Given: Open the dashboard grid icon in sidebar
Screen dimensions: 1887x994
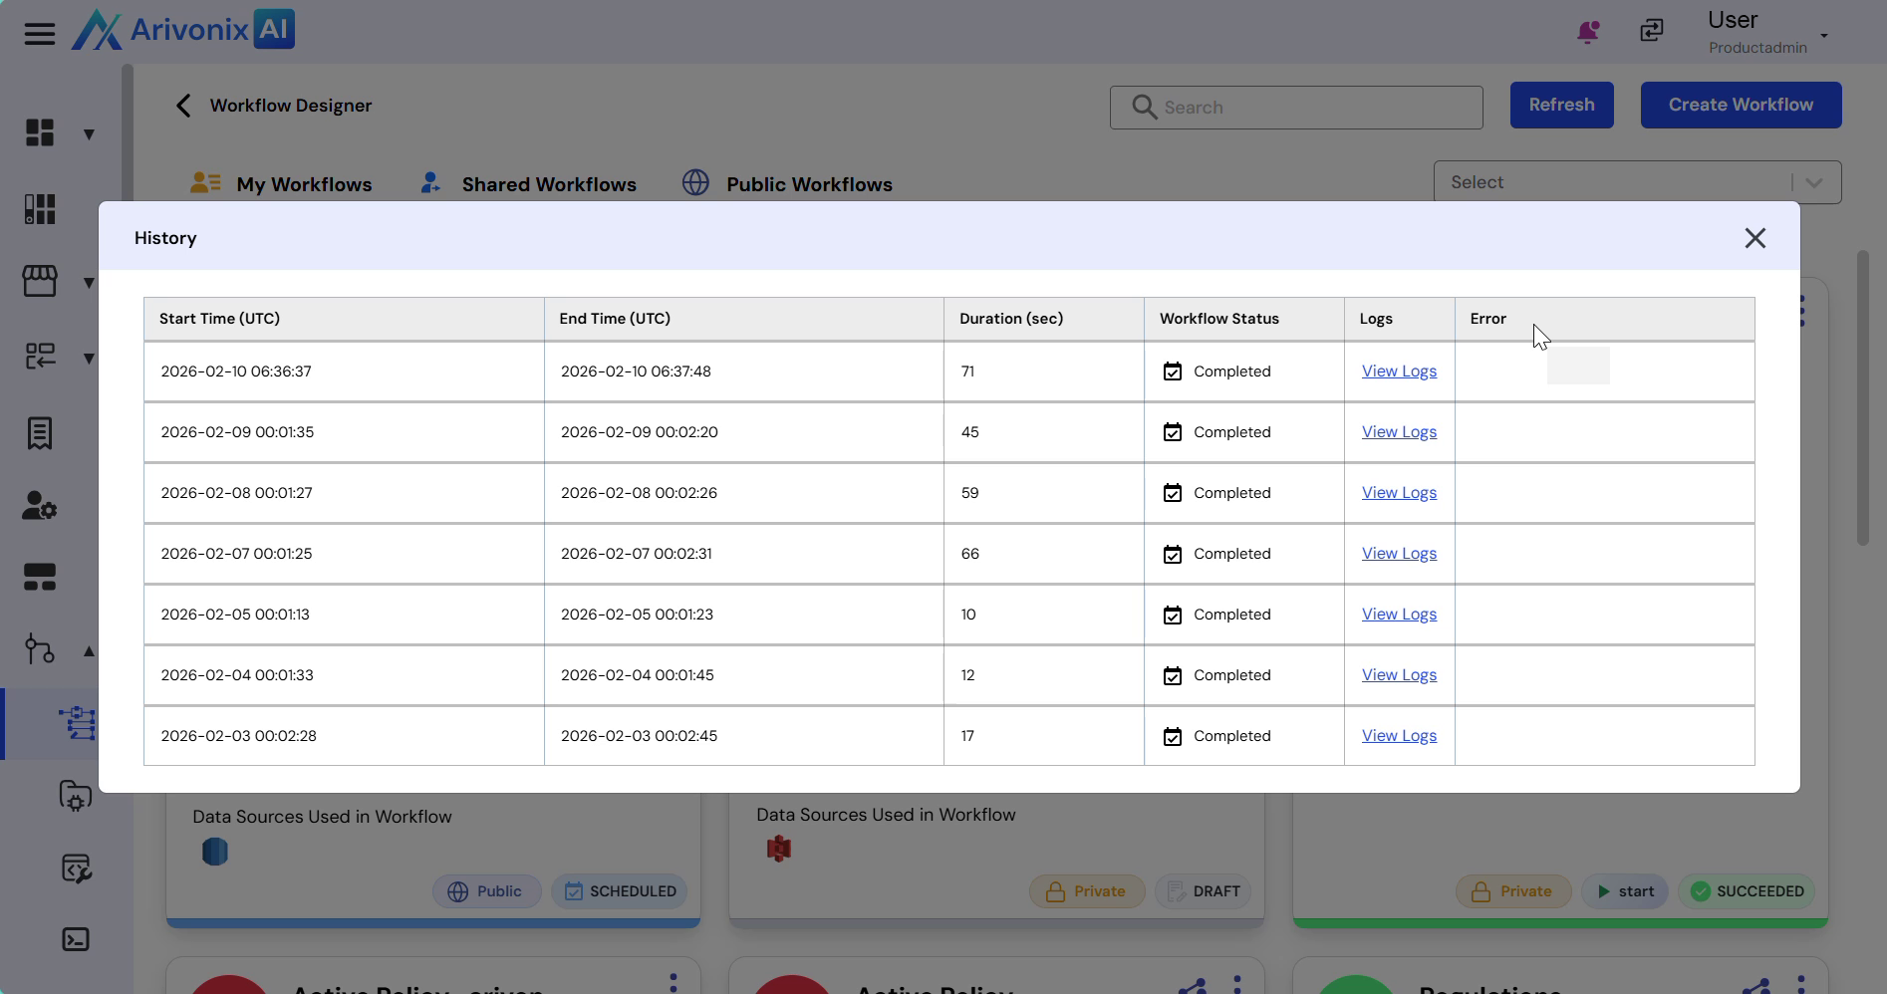Looking at the screenshot, I should (x=40, y=133).
